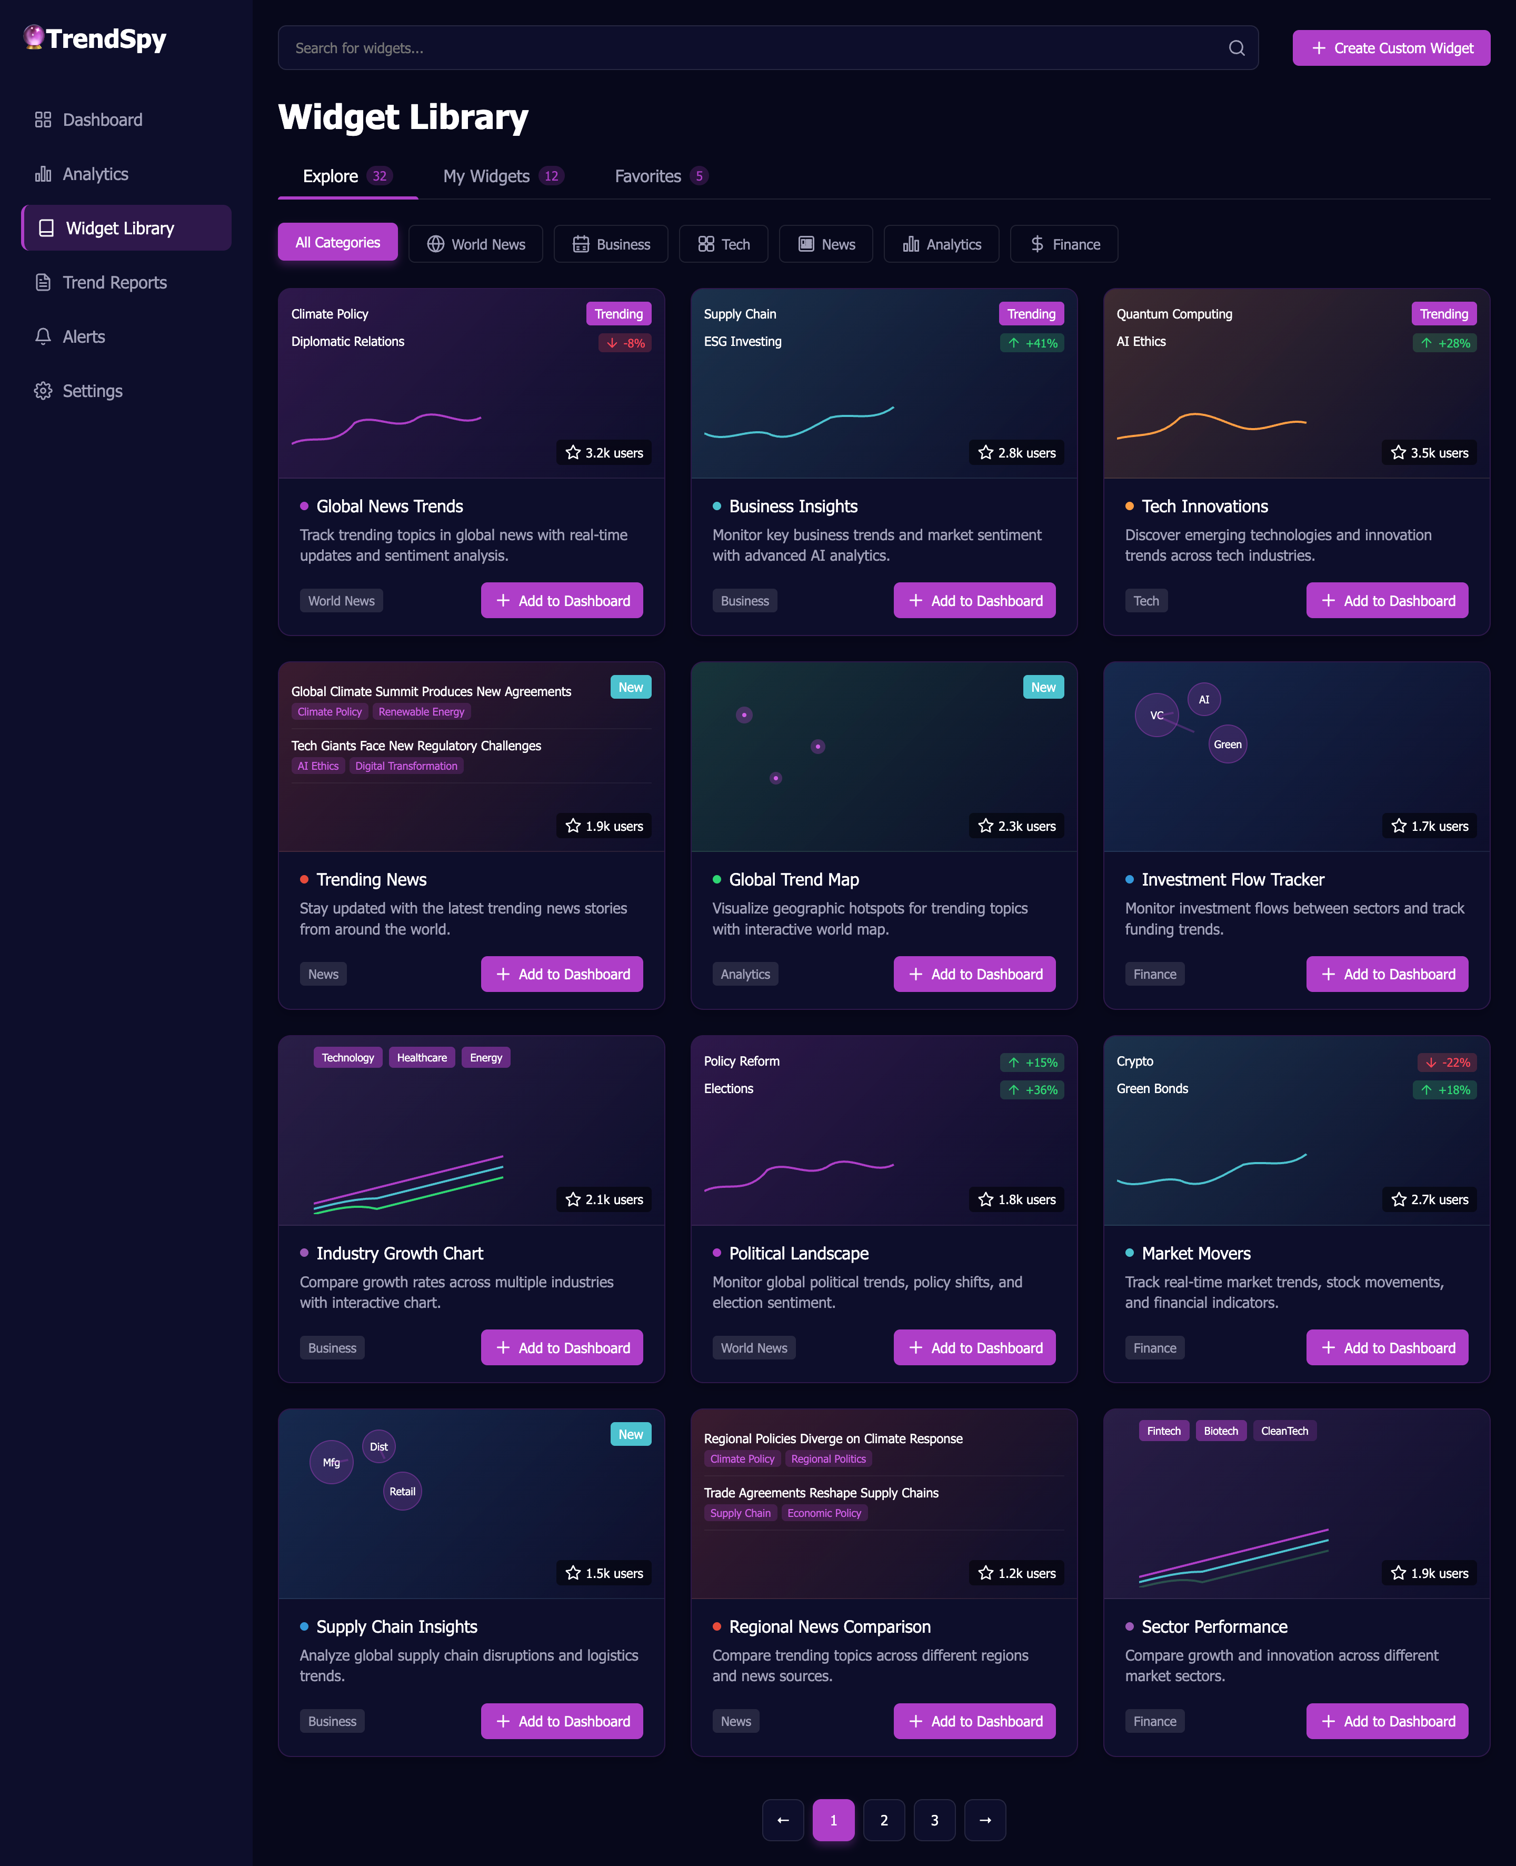
Task: Add Investment Flow Tracker to dashboard
Action: coord(1387,974)
